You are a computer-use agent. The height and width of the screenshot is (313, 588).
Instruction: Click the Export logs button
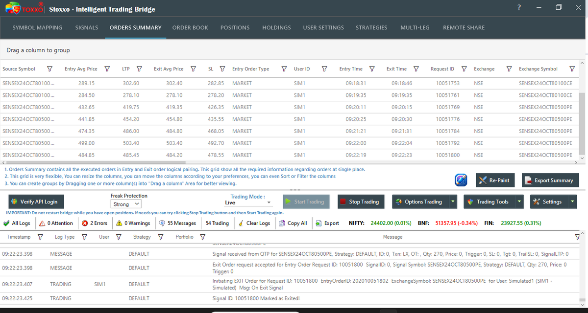pos(327,223)
